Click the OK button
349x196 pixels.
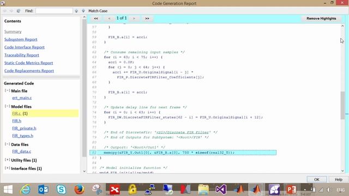point(317,179)
